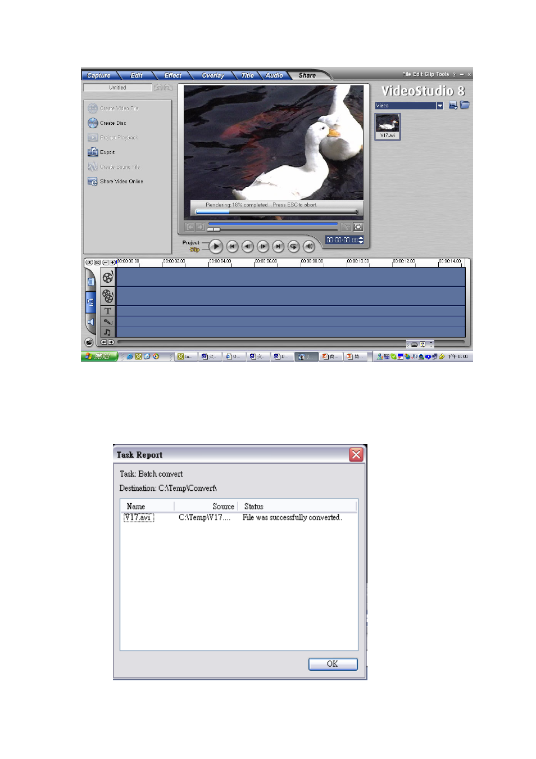Open the File menu in VideoStudio
The image size is (536, 759).
pos(406,74)
